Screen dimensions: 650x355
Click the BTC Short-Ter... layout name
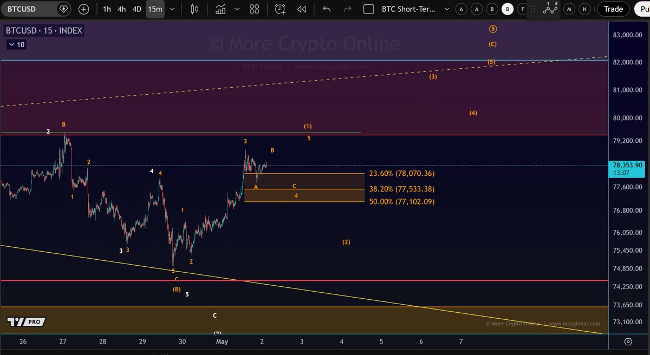pyautogui.click(x=409, y=9)
